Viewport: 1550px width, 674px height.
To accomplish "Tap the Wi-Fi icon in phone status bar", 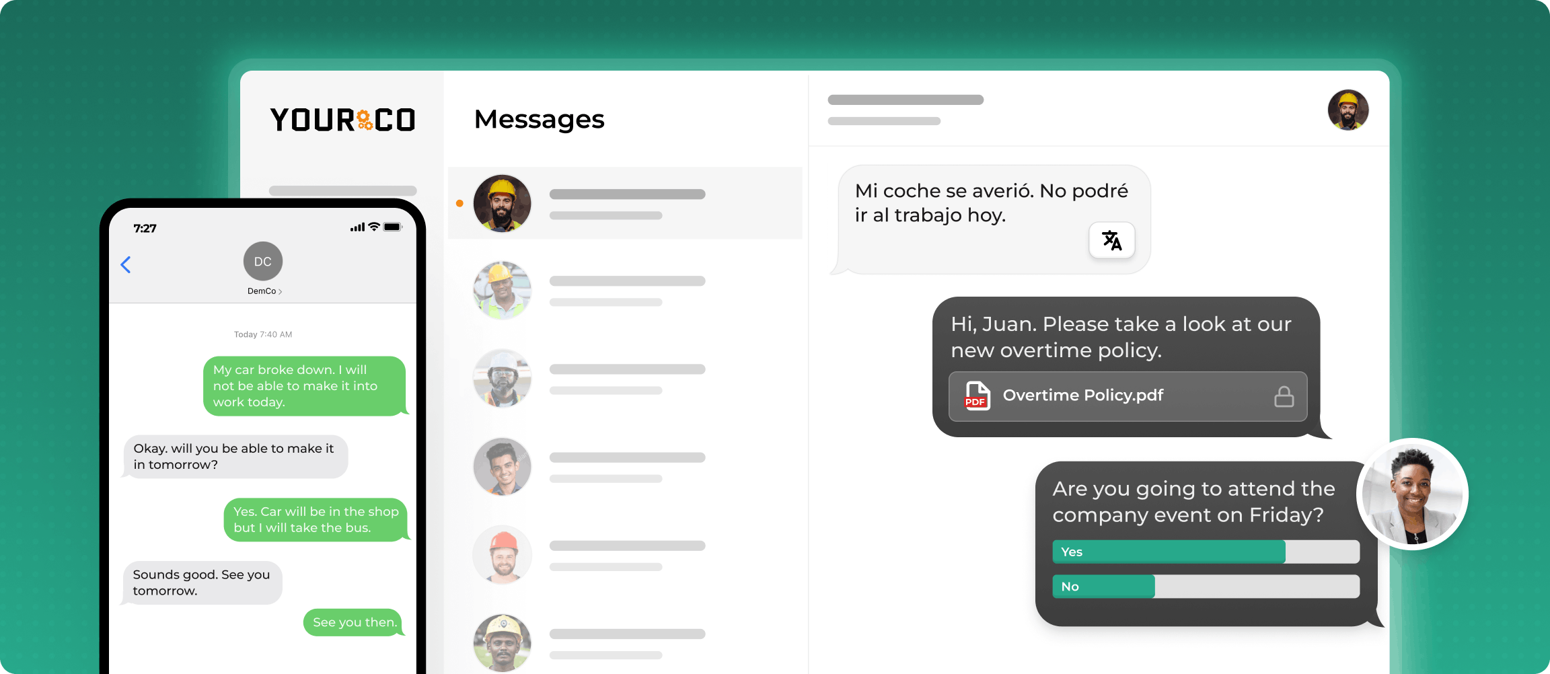I will pyautogui.click(x=374, y=227).
